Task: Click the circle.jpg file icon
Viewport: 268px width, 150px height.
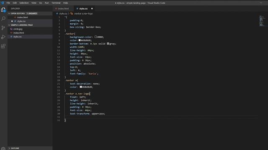Action: (11, 29)
